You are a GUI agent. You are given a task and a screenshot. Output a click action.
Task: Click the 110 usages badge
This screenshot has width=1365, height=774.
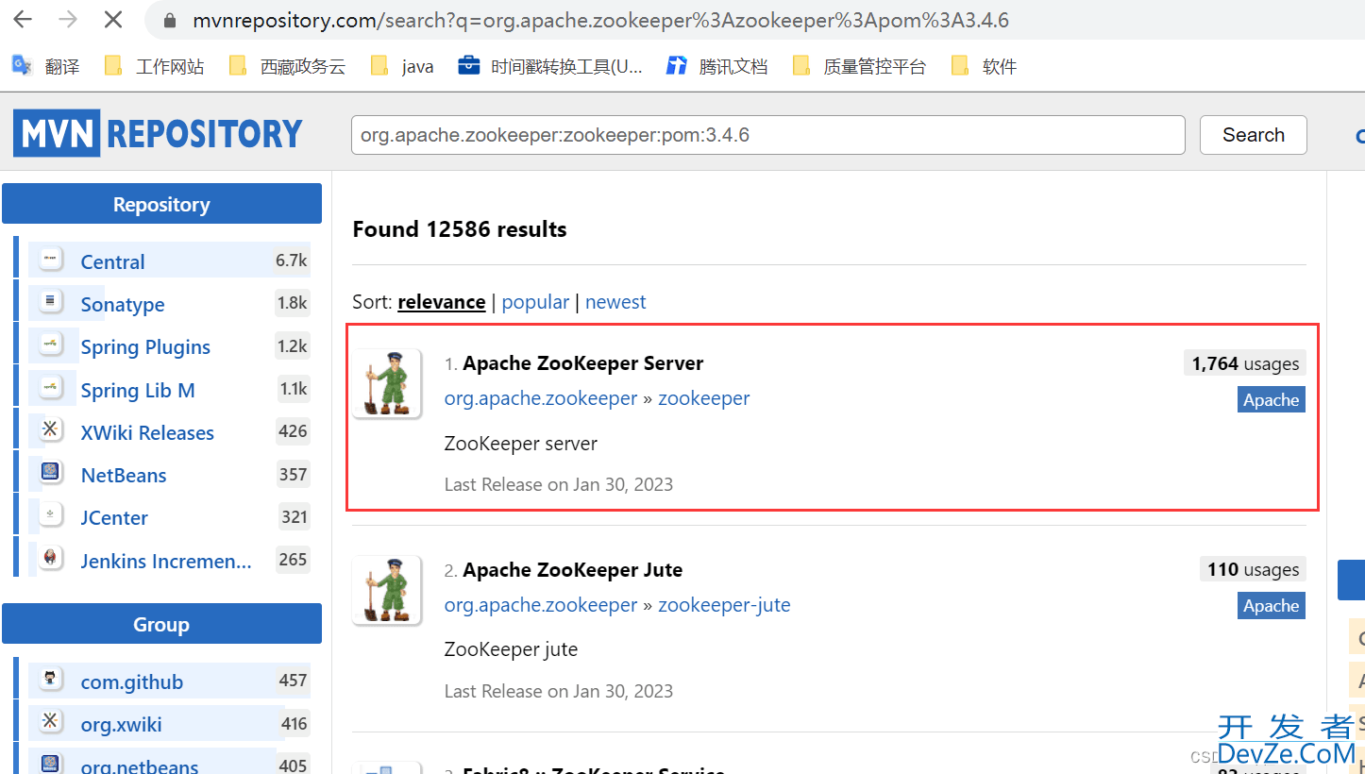1254,569
